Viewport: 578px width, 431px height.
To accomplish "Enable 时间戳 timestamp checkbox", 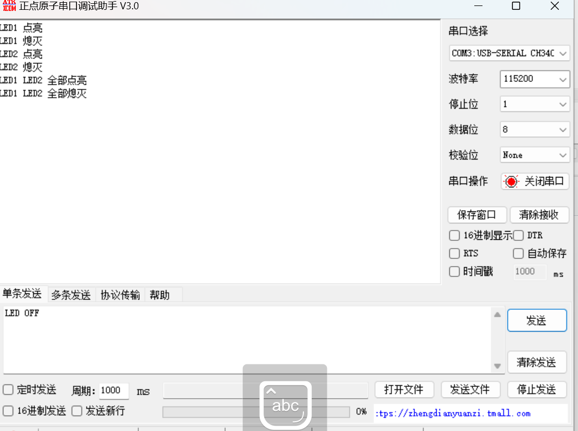I will click(x=455, y=271).
